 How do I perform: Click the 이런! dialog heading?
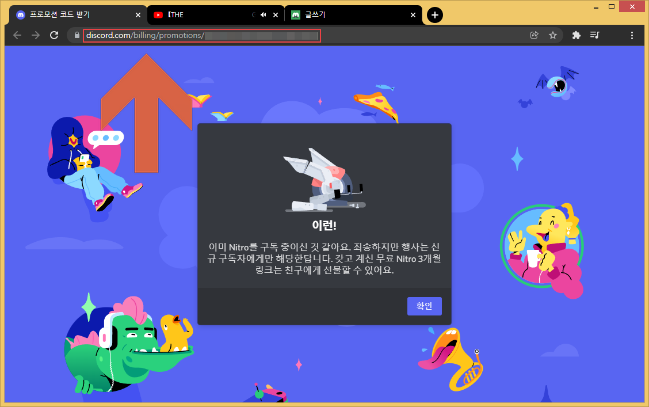(x=324, y=225)
